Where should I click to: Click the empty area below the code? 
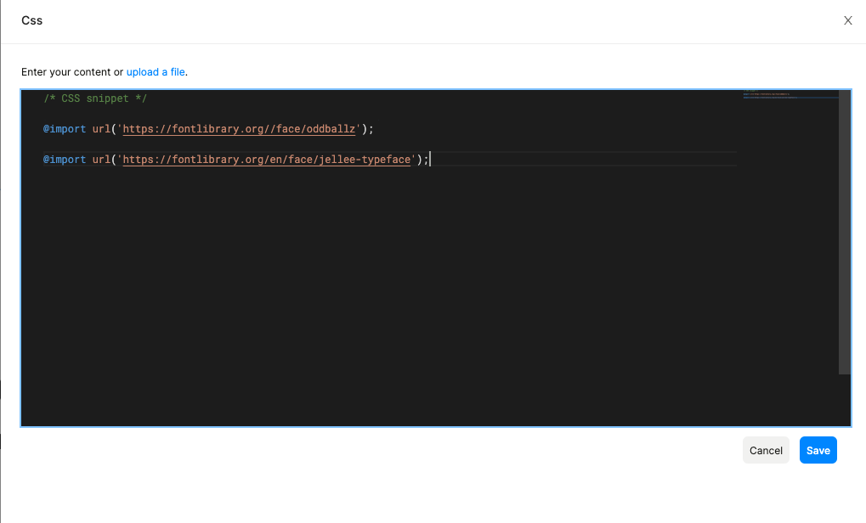click(x=382, y=297)
